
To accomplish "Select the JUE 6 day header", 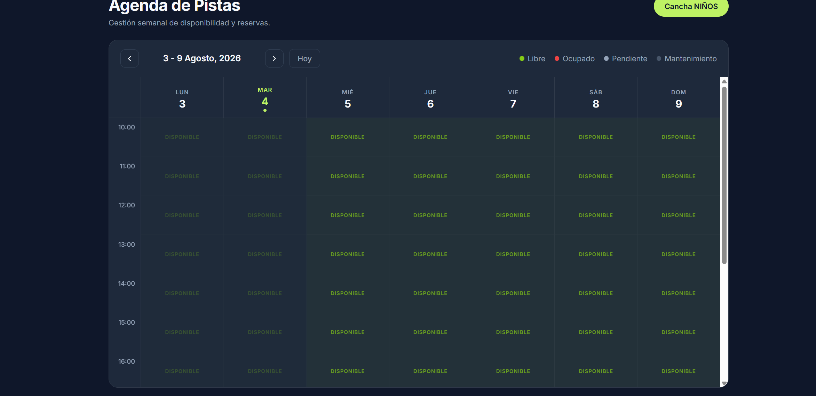I will tap(430, 98).
